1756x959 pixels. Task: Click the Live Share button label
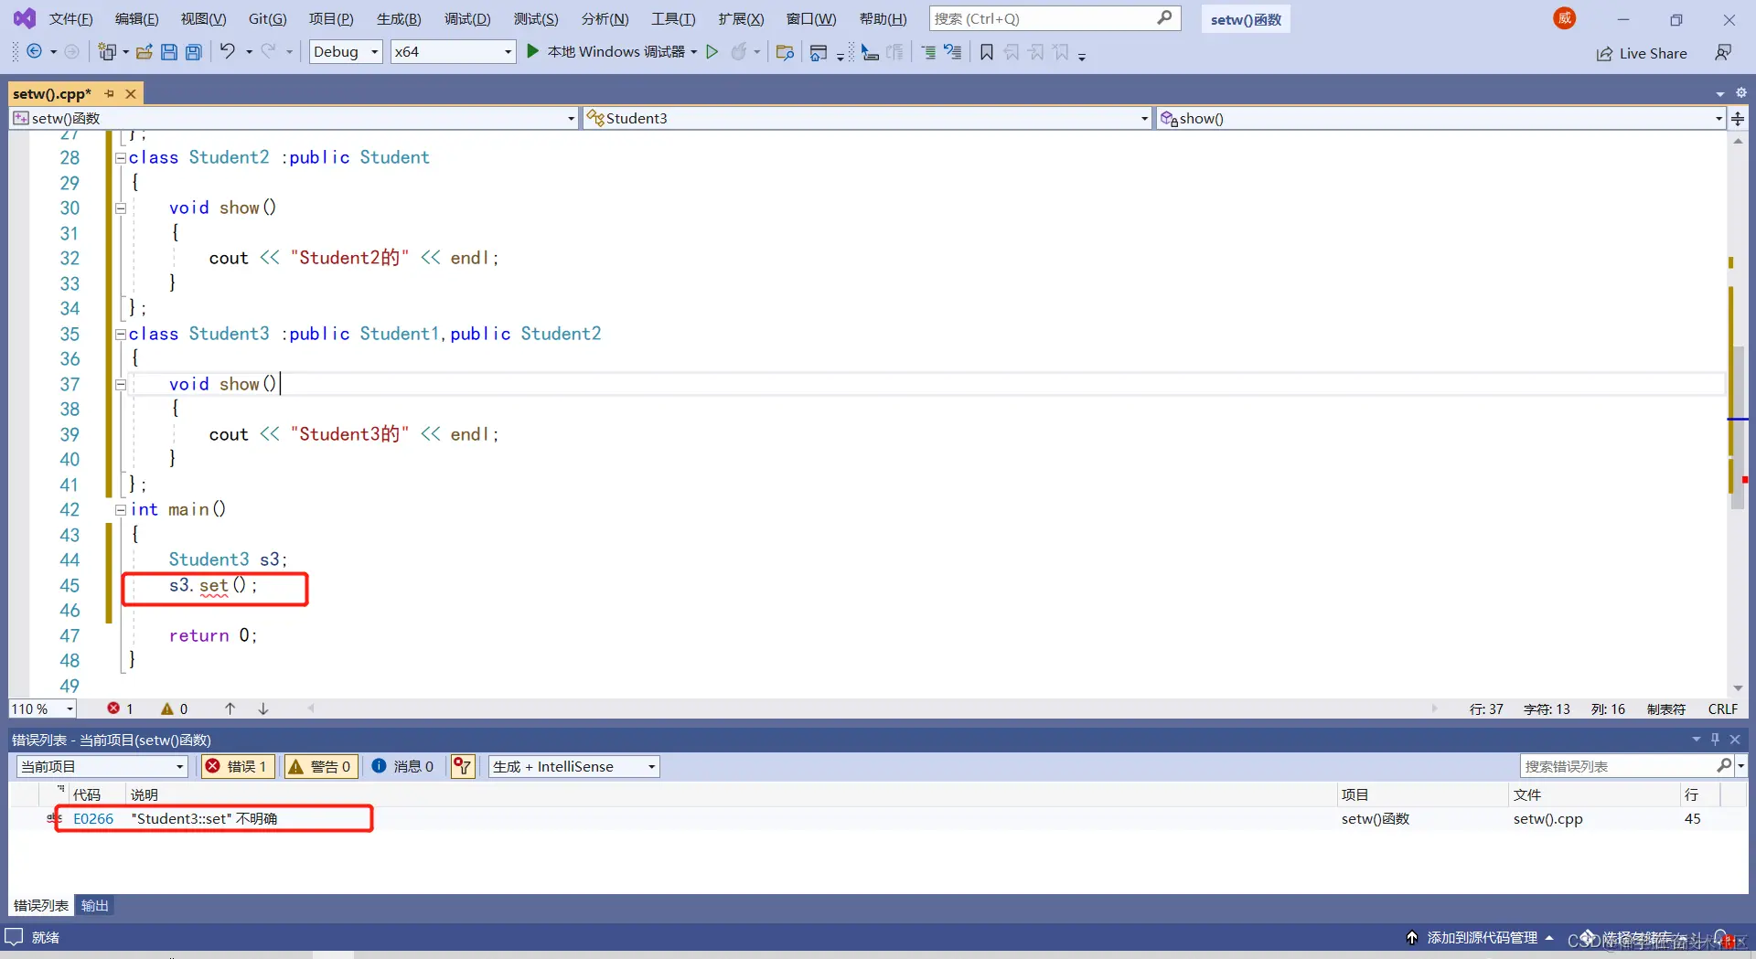click(x=1653, y=54)
